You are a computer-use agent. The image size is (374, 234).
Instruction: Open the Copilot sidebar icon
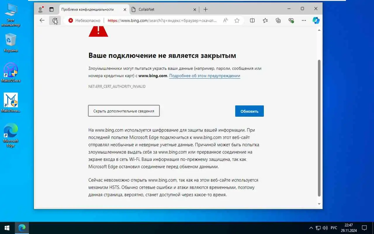click(x=316, y=20)
